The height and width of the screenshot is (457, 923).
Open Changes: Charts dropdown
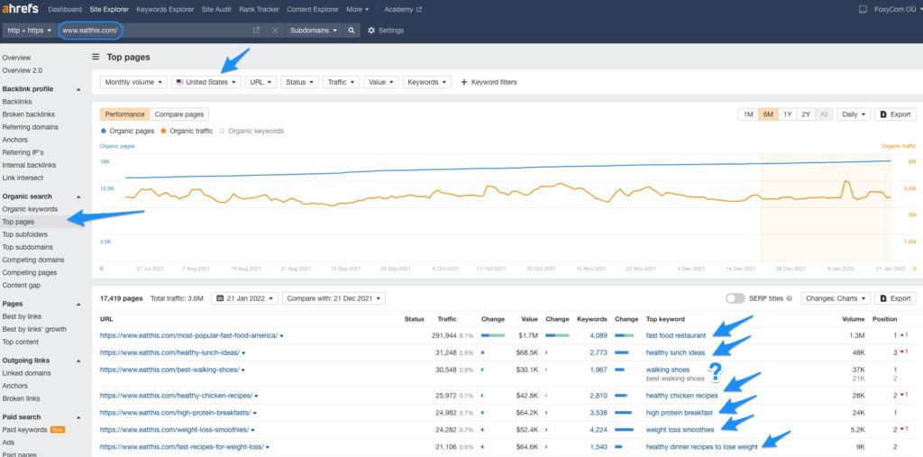(x=836, y=298)
